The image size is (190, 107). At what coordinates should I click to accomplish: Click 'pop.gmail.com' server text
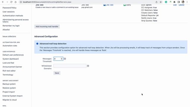point(87,7)
